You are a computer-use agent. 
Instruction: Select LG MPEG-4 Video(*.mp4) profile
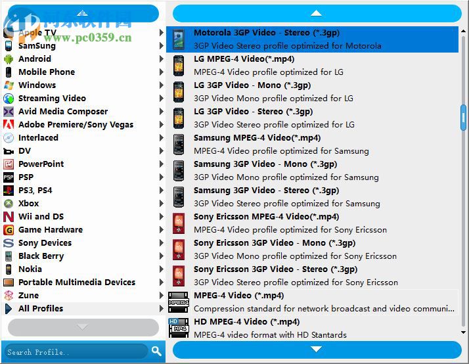[312, 66]
